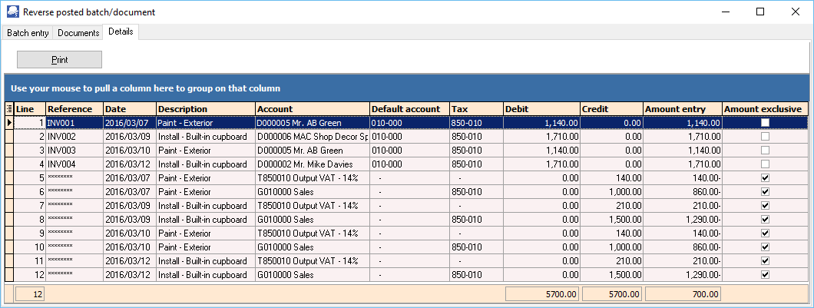Uncheck Amount exclusive checkbox on line 12
Viewport: 814px width, 308px height.
(x=765, y=274)
